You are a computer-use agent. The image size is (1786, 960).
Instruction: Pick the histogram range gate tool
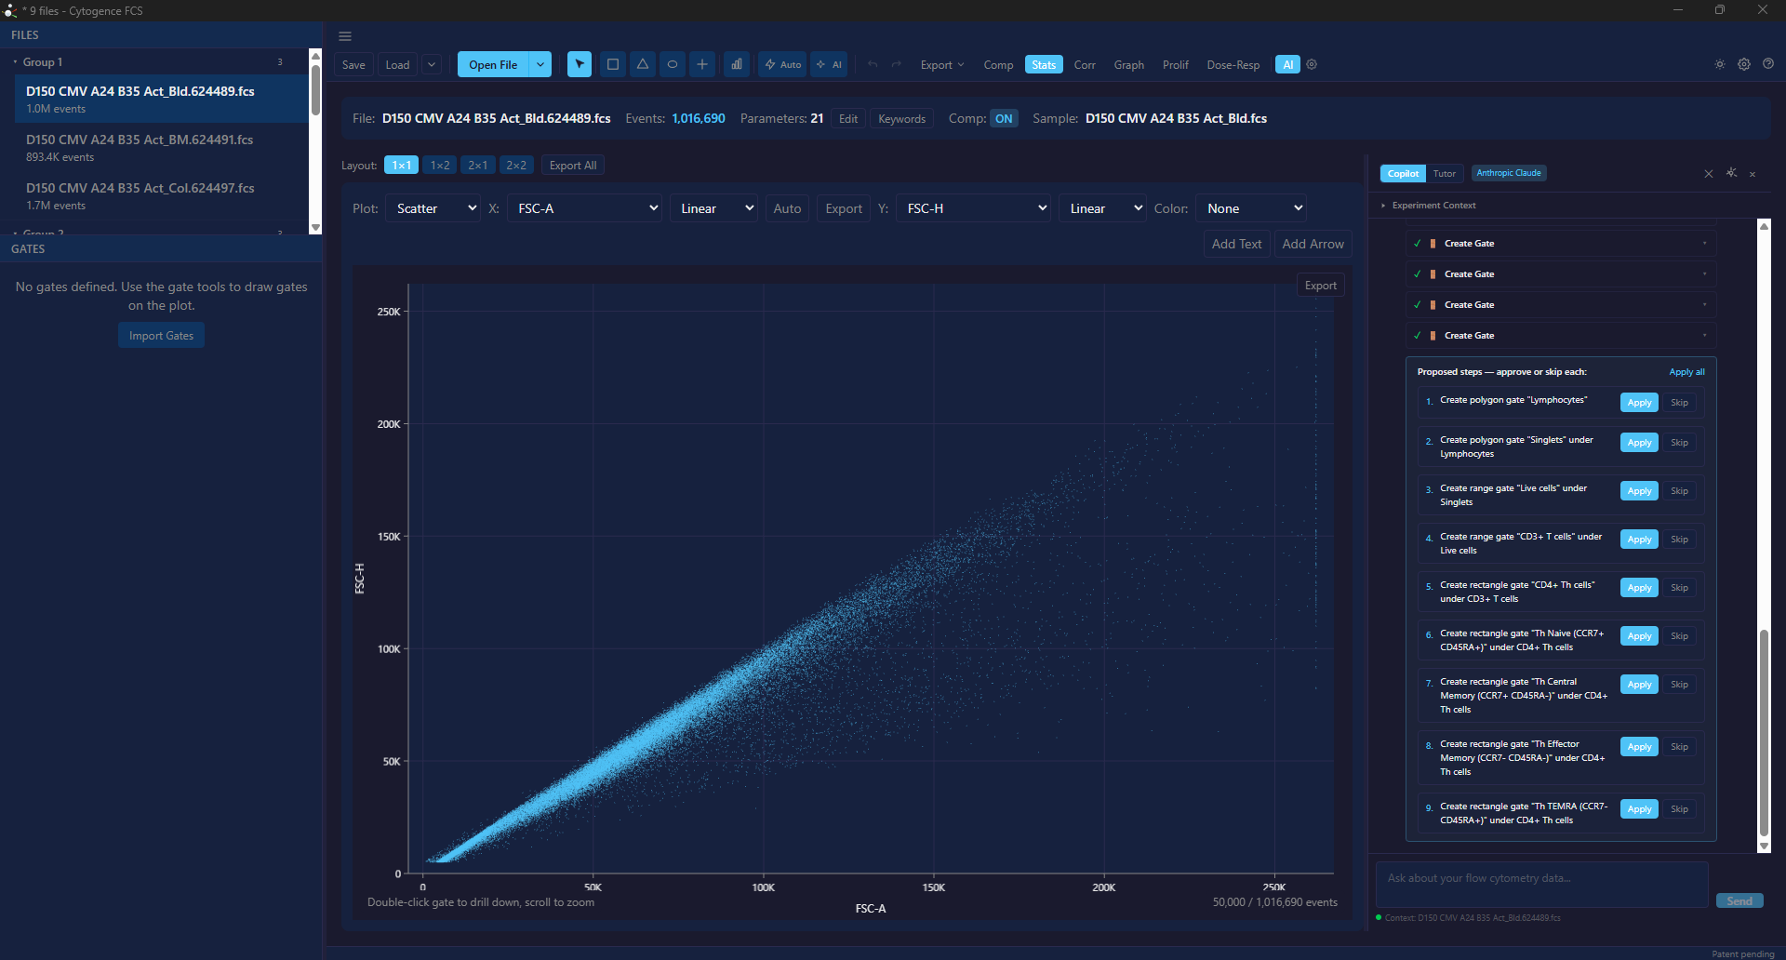[x=736, y=64]
